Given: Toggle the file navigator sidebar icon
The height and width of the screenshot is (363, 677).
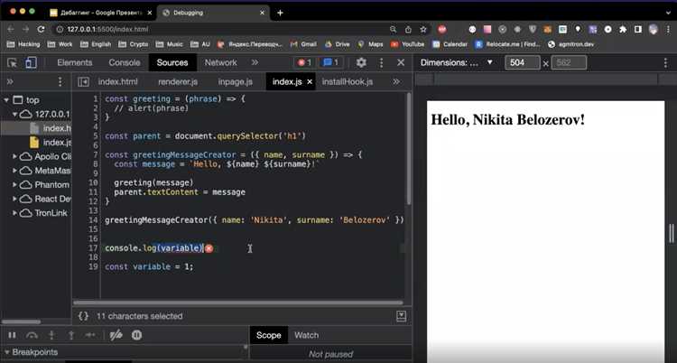Looking at the screenshot, I should click(x=83, y=81).
